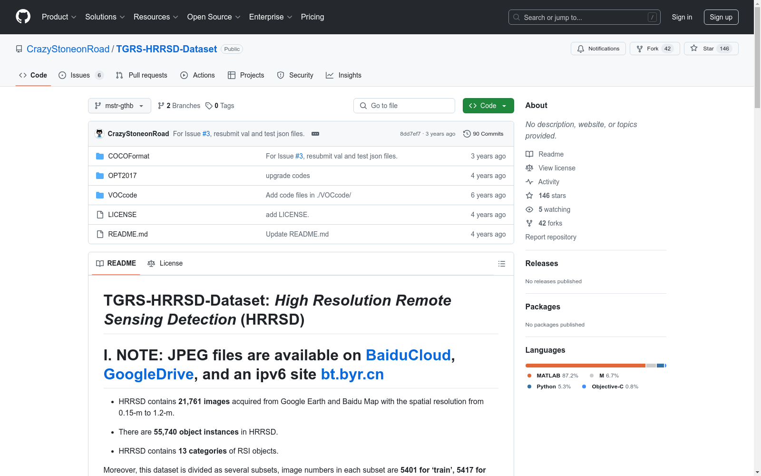The height and width of the screenshot is (476, 761).
Task: Click the eye icon beside 5 watching
Action: [529, 209]
